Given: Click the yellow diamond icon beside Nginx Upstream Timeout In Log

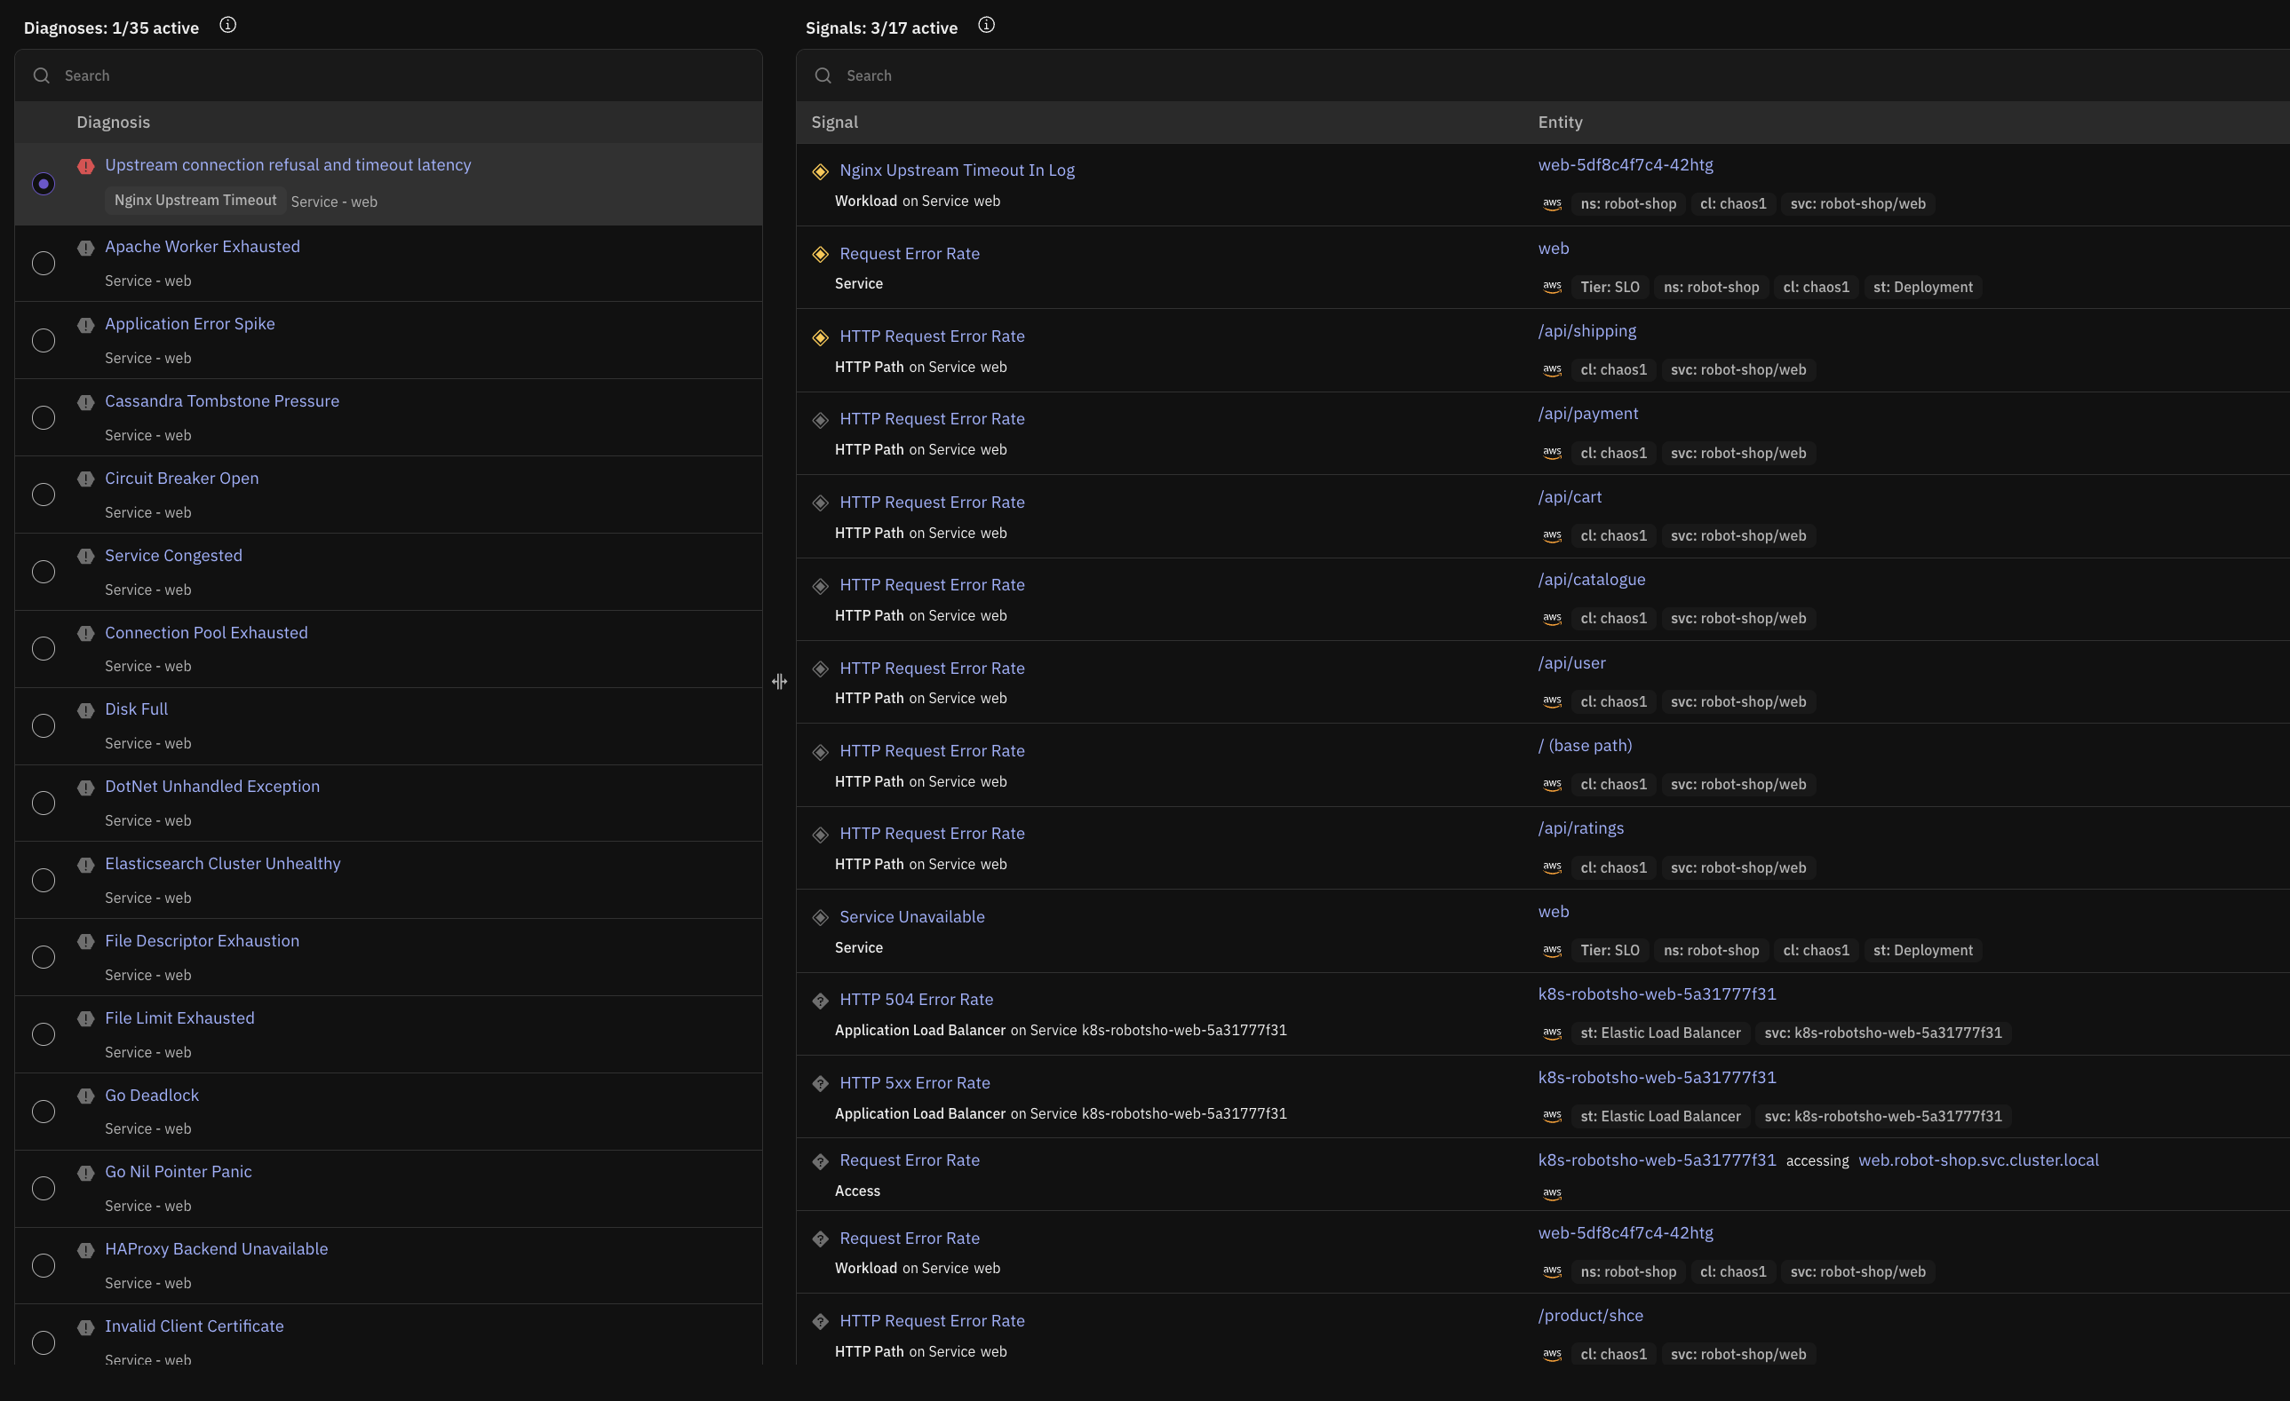Looking at the screenshot, I should 820,171.
